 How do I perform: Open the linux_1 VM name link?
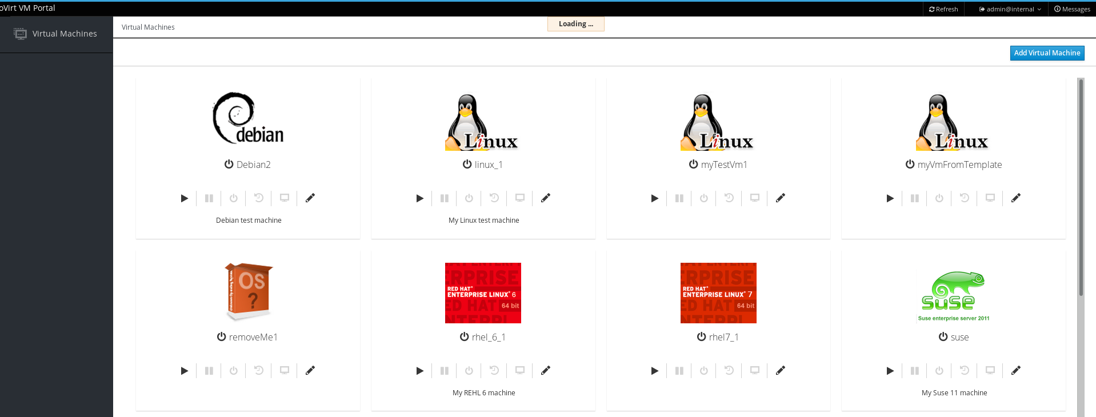click(x=489, y=165)
